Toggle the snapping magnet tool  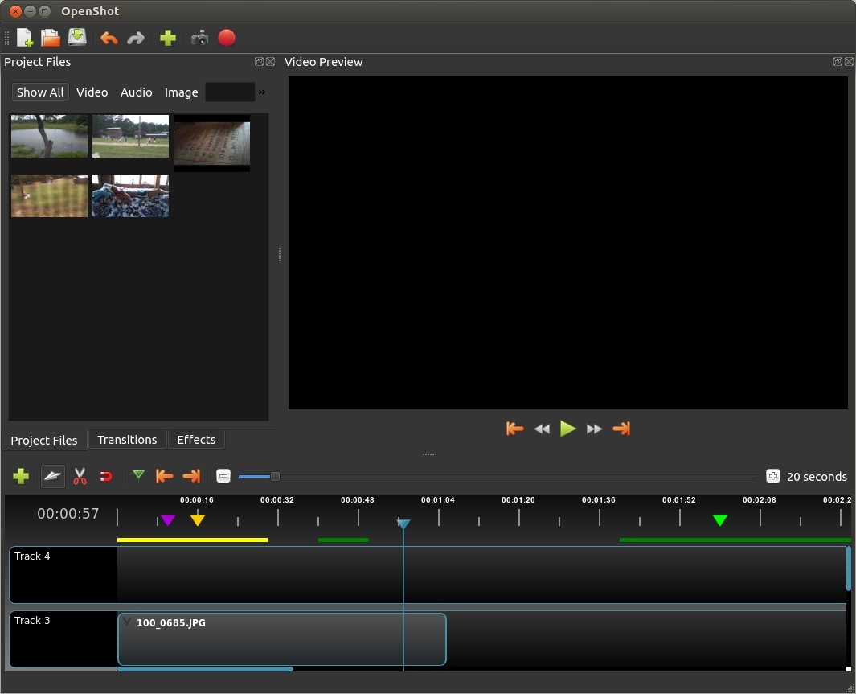[x=106, y=476]
